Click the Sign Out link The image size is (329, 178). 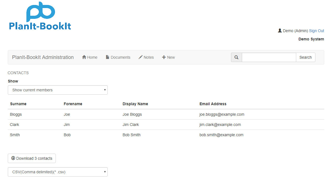click(x=317, y=31)
